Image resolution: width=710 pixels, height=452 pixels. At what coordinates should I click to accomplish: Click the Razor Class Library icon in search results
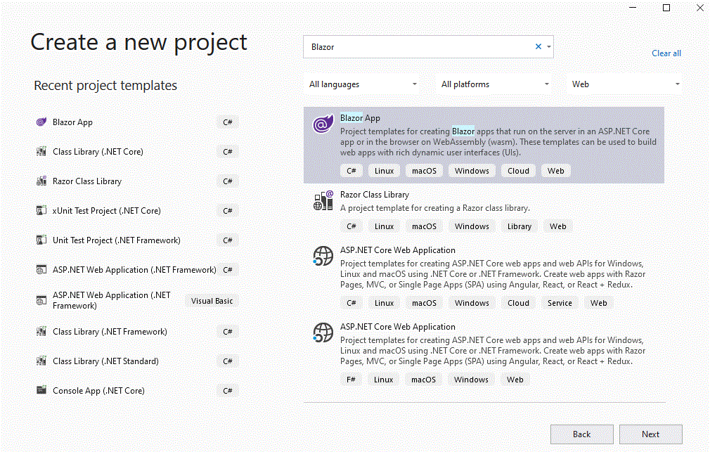pyautogui.click(x=323, y=200)
